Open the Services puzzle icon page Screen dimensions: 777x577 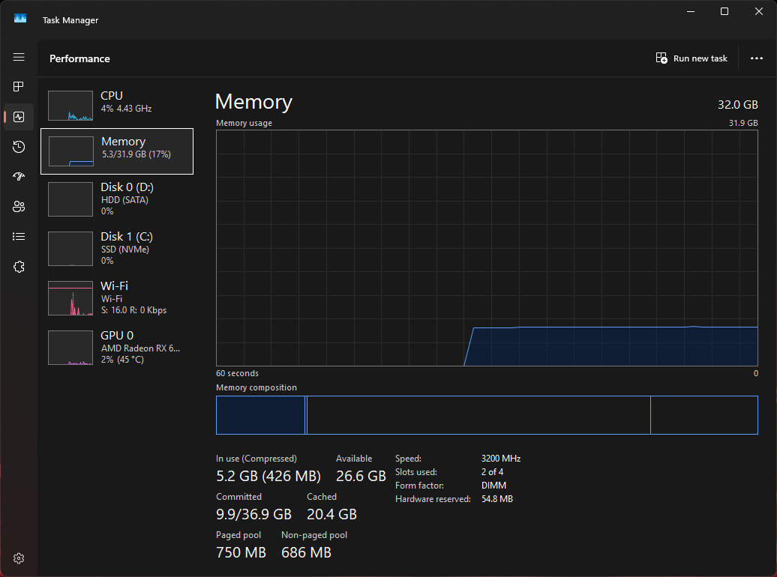(x=19, y=267)
